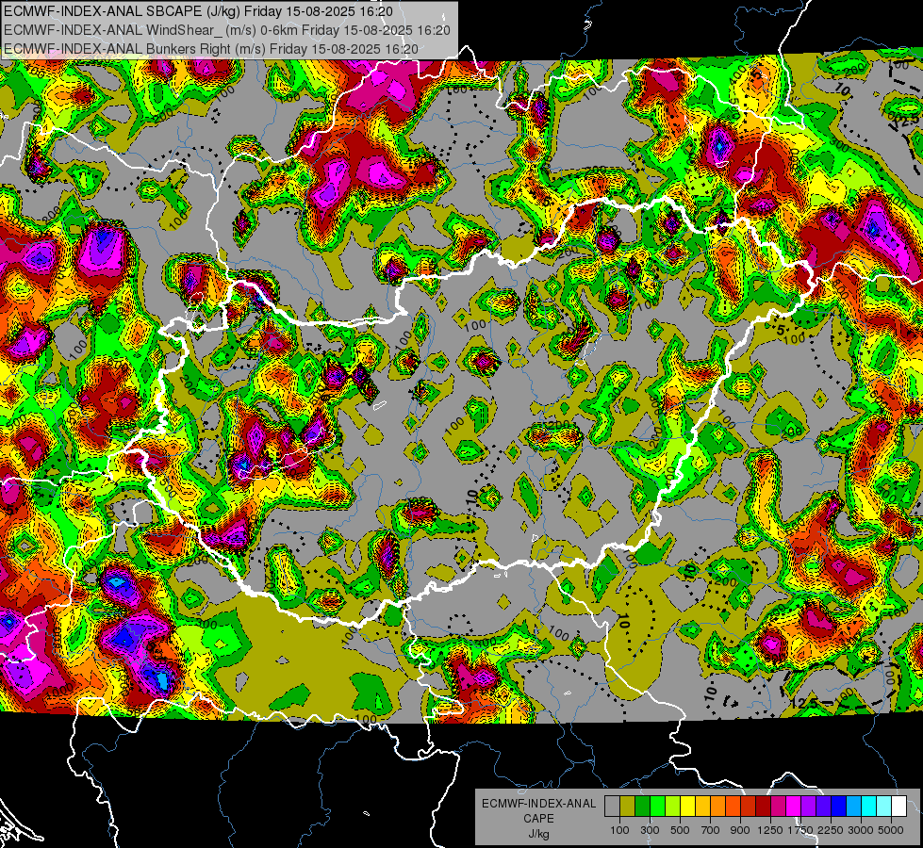This screenshot has height=848, width=923.
Task: Click the legend label 3000
Action: (x=861, y=830)
